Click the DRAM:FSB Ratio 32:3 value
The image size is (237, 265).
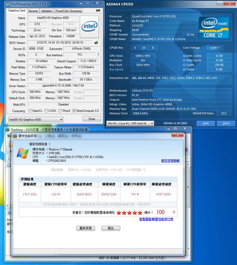click(224, 113)
